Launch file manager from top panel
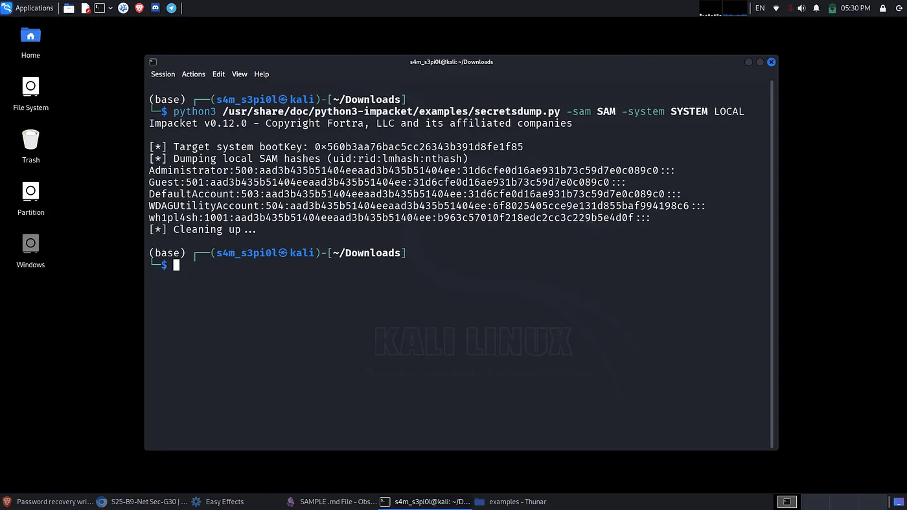This screenshot has width=907, height=510. point(69,8)
